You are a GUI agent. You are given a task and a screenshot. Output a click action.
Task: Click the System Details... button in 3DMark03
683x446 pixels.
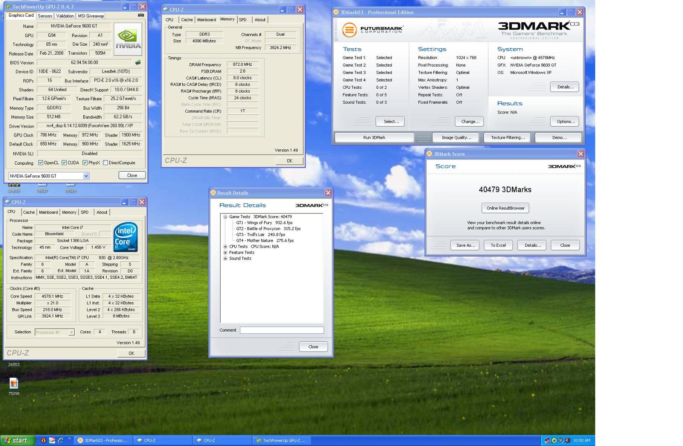565,87
